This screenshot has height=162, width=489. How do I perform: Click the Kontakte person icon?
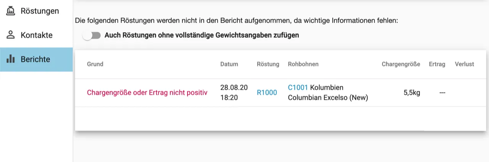click(11, 35)
